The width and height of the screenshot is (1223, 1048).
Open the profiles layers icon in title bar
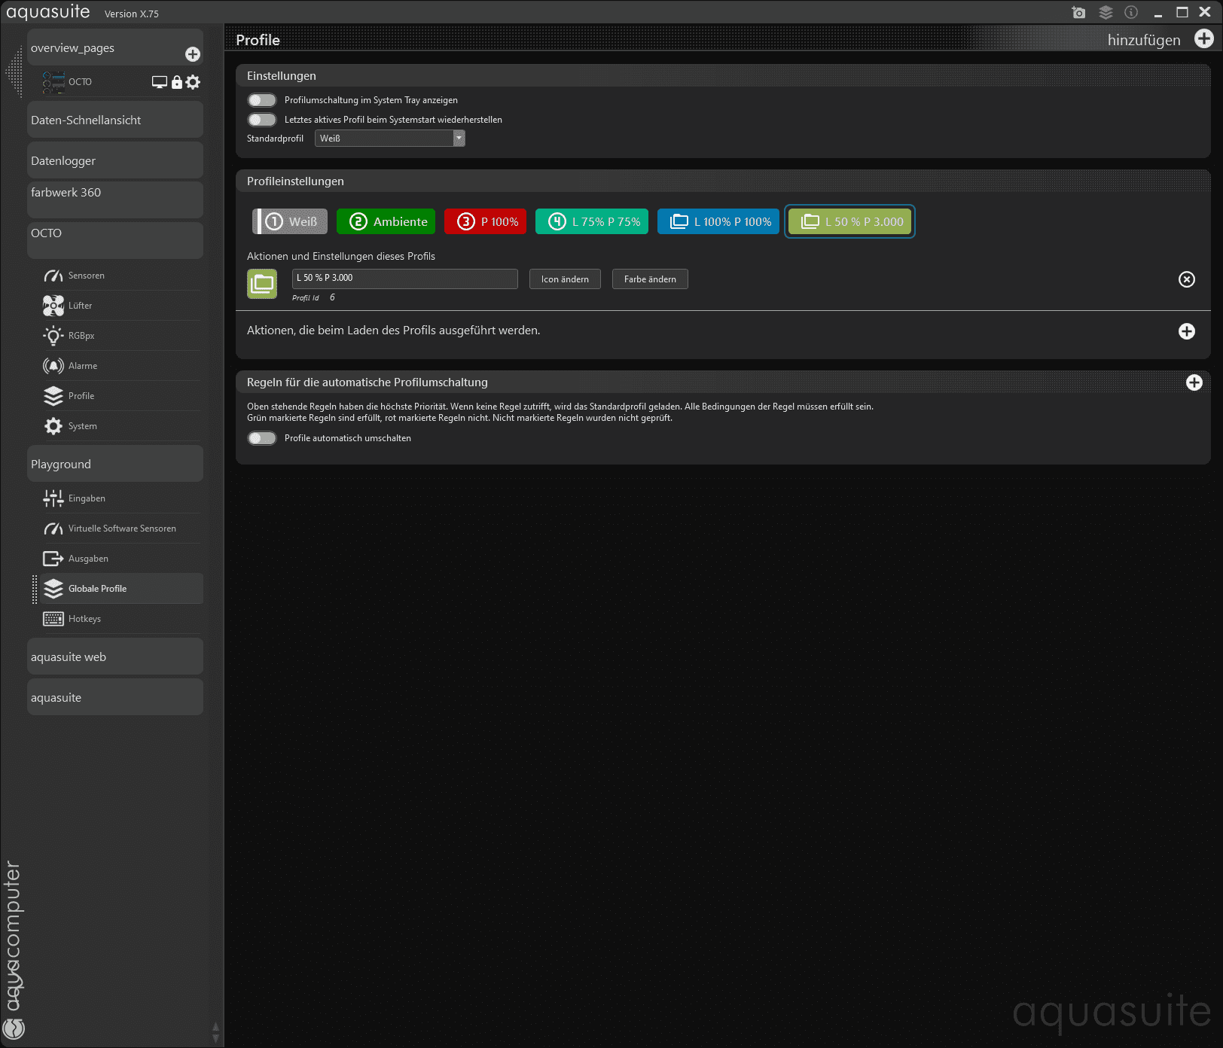click(x=1106, y=12)
